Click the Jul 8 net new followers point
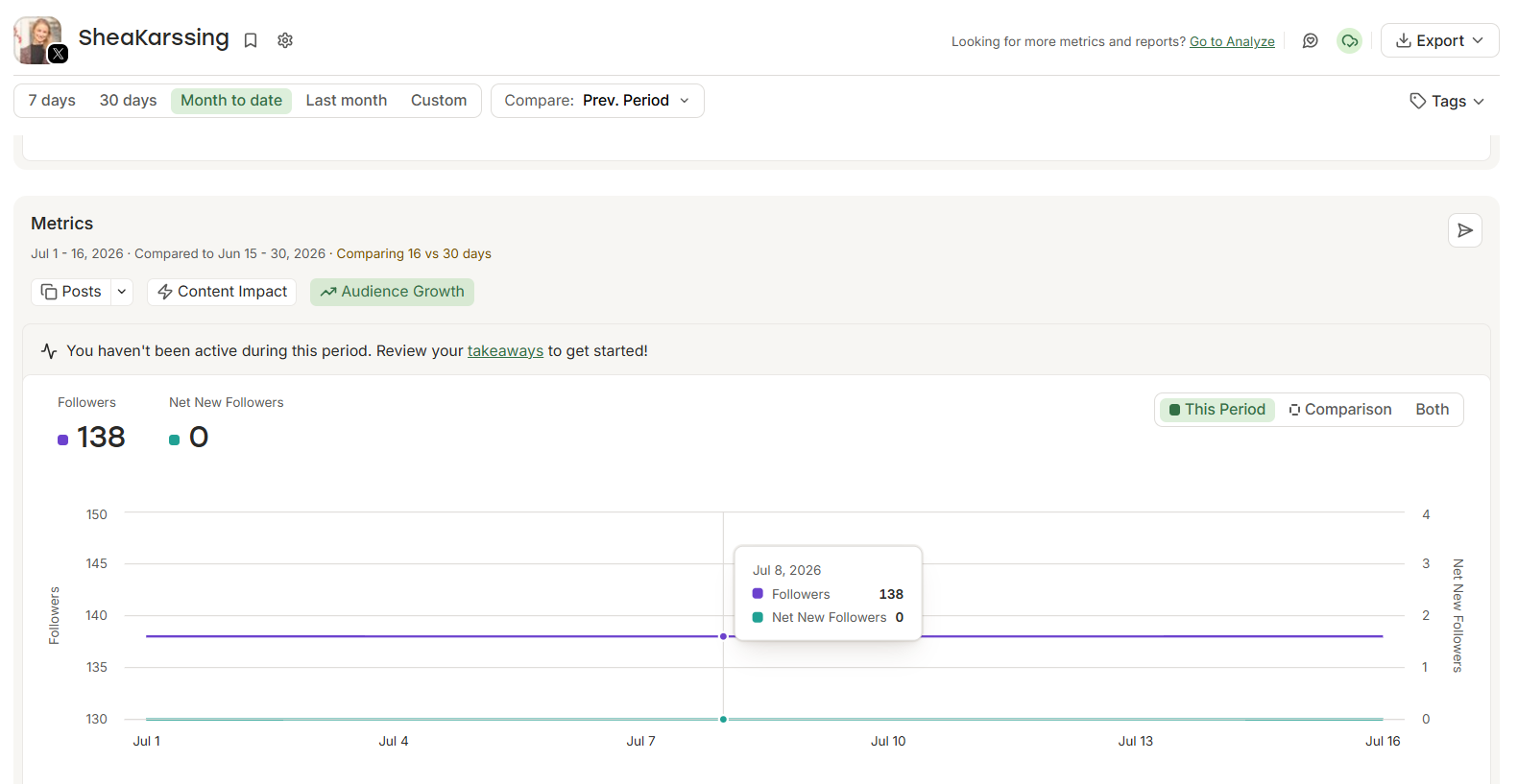Image resolution: width=1518 pixels, height=784 pixels. pos(723,719)
